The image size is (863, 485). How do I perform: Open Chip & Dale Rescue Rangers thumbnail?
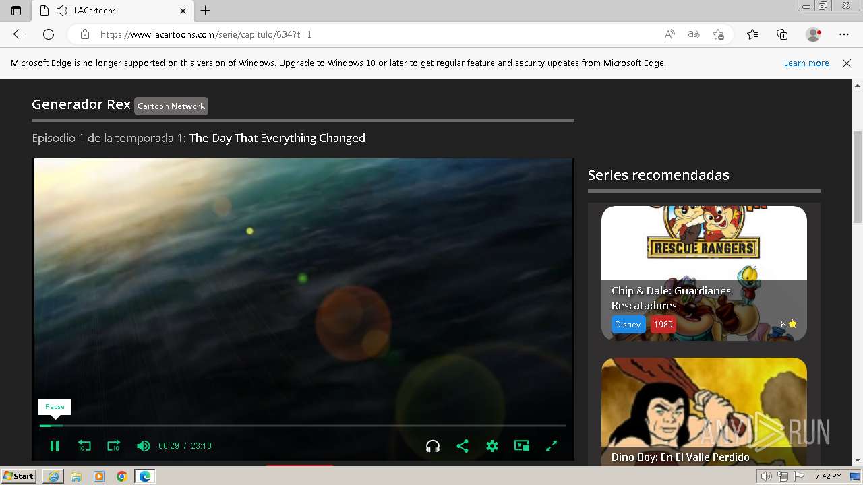point(704,243)
